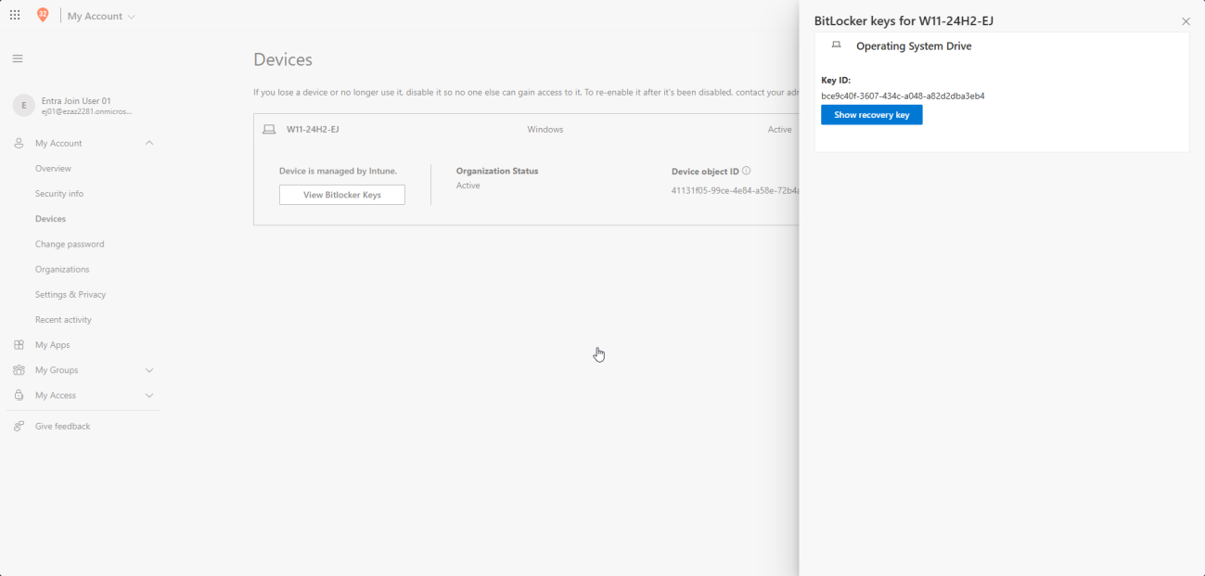
Task: Select Devices in the sidebar
Action: click(x=50, y=219)
